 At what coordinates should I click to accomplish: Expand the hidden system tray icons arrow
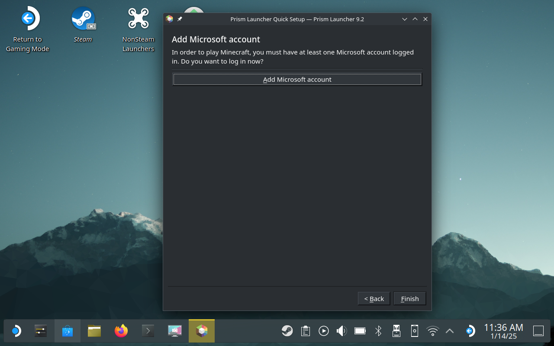[x=450, y=331]
